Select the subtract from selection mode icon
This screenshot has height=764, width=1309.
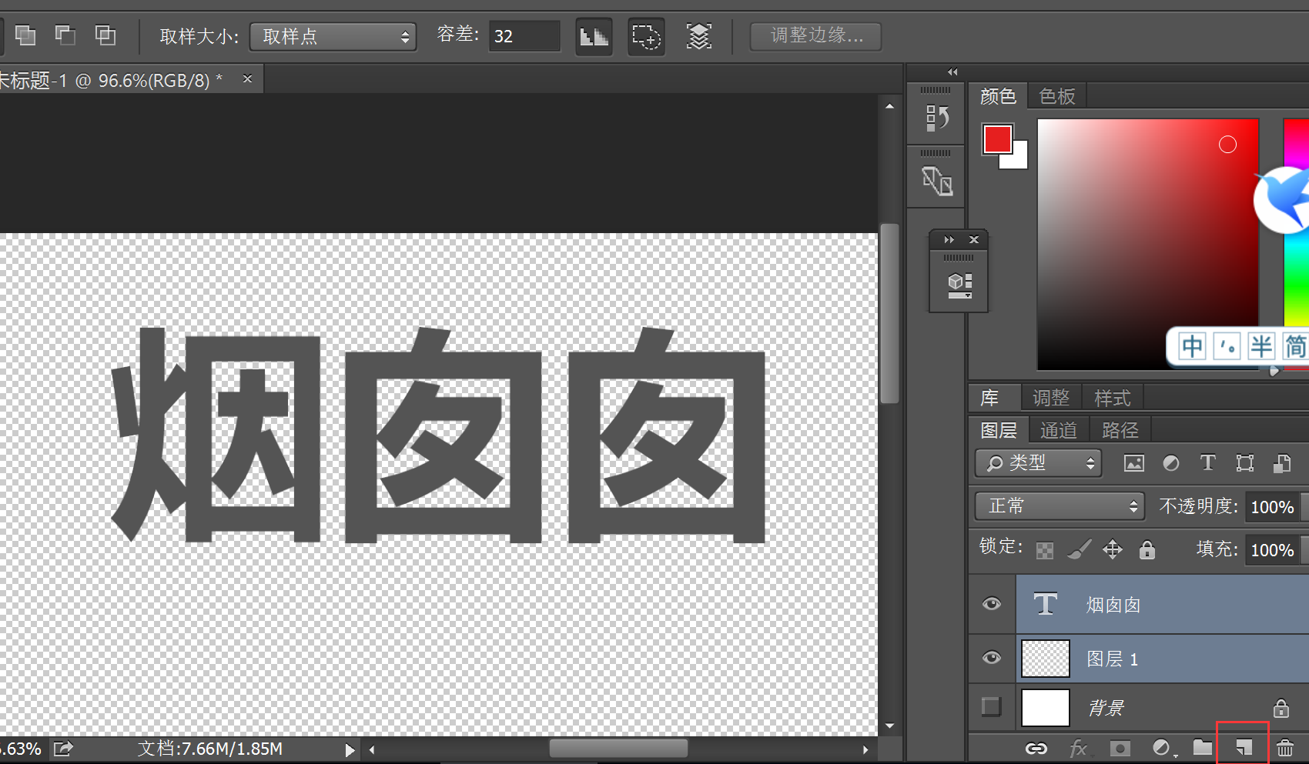[65, 35]
